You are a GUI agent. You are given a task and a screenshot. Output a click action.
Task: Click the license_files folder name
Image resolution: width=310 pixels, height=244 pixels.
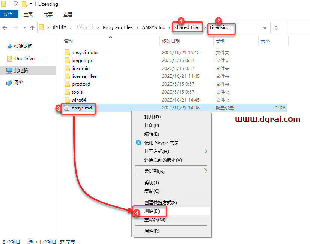tap(84, 76)
